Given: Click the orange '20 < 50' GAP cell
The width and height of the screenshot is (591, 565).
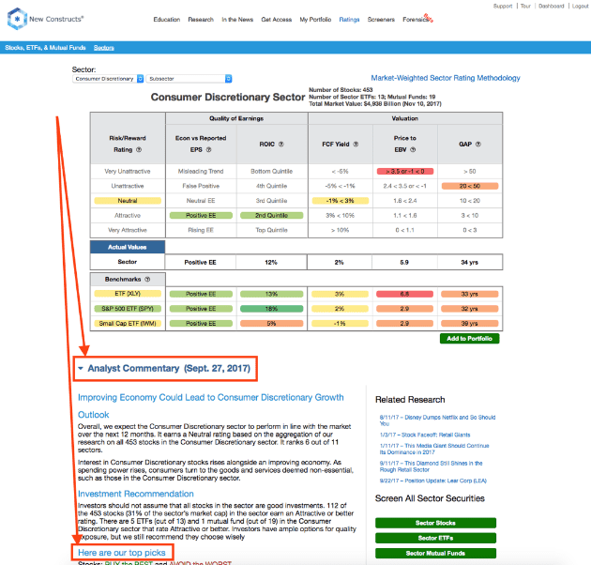Looking at the screenshot, I should point(470,186).
